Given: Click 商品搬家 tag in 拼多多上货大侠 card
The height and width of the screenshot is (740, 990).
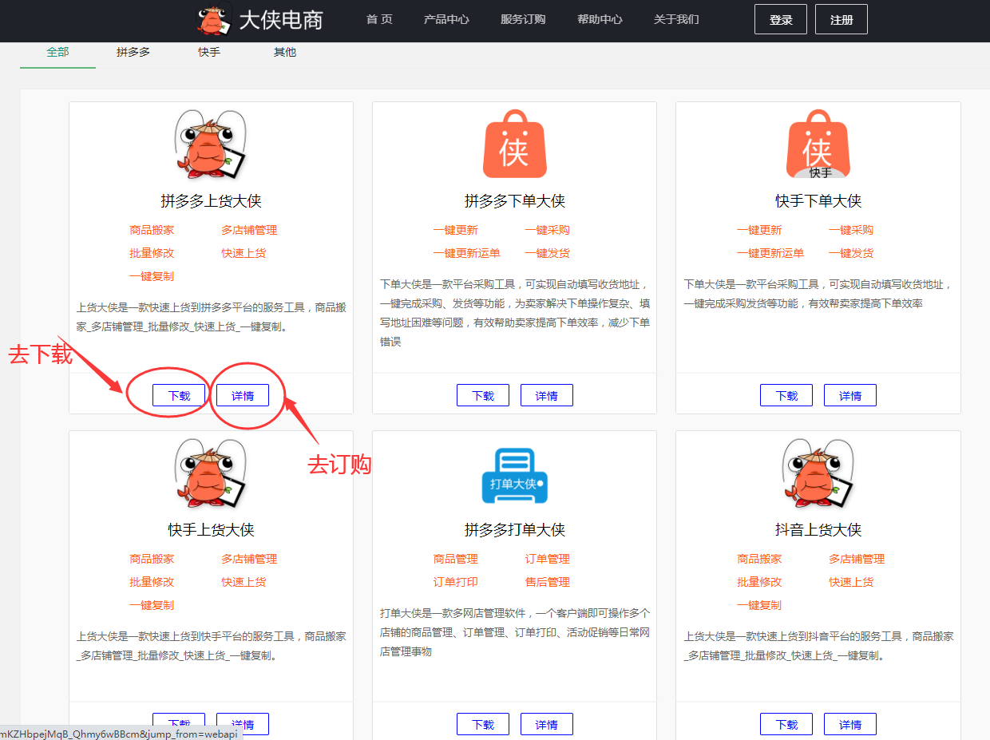Looking at the screenshot, I should 152,230.
